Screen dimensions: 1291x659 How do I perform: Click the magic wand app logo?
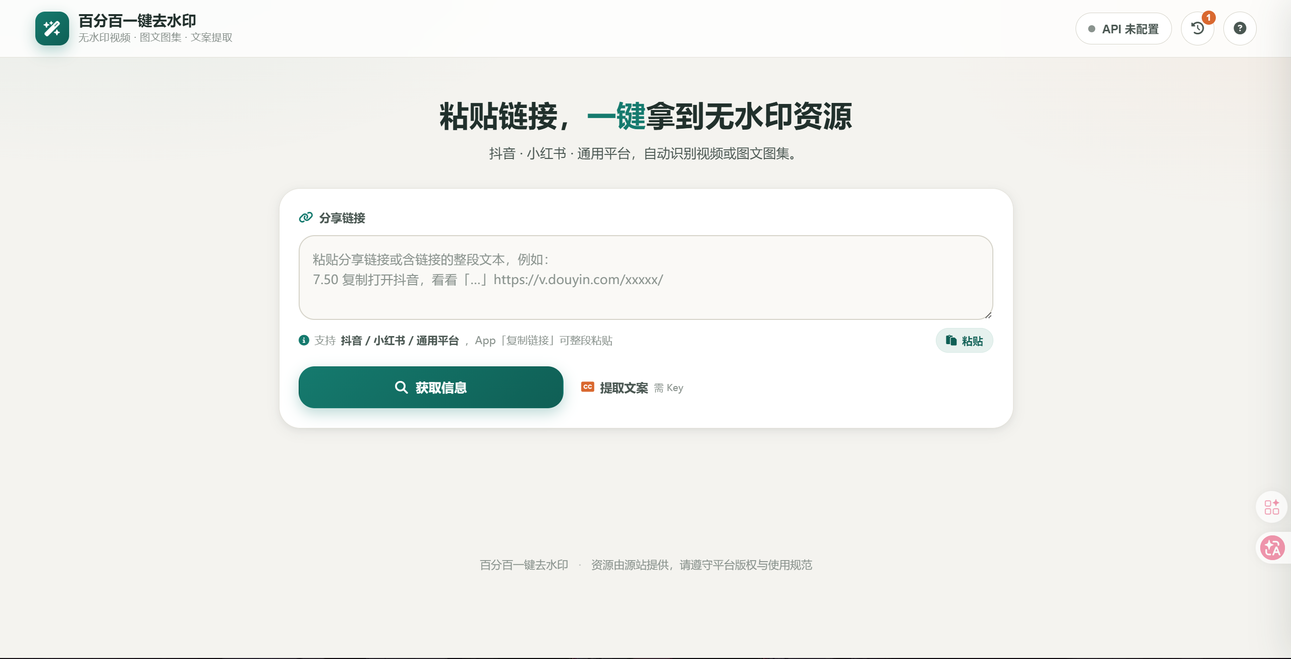[52, 28]
